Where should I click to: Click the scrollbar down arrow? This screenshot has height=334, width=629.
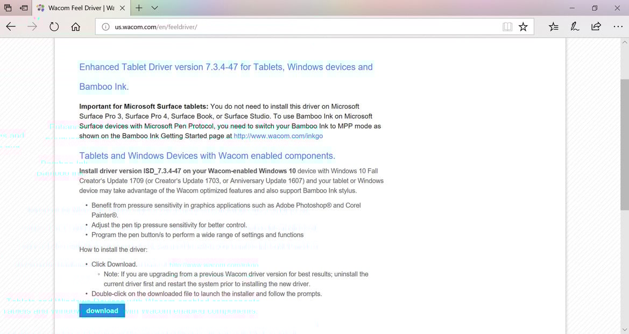(625, 330)
